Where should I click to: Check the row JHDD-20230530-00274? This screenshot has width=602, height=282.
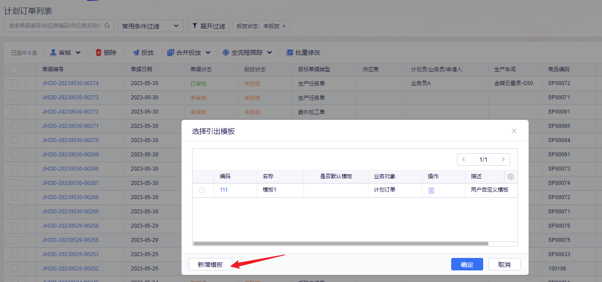(15, 83)
